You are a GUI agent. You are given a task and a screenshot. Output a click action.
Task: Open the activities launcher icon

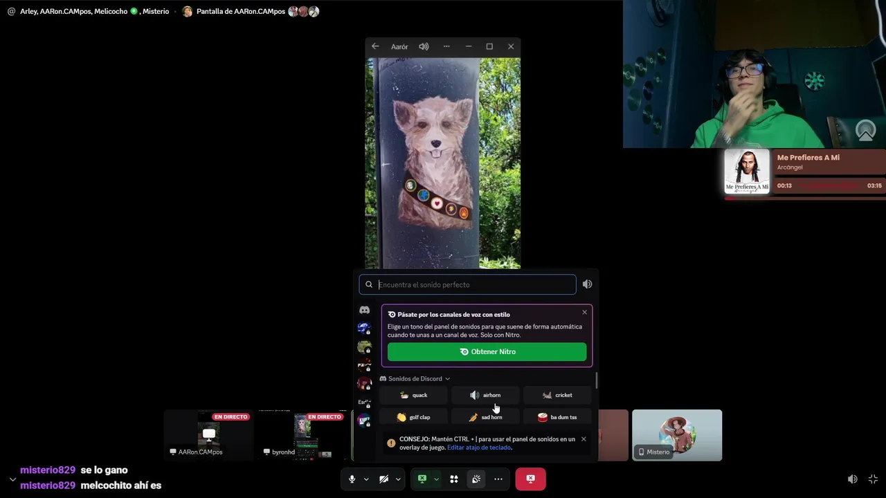(x=454, y=479)
